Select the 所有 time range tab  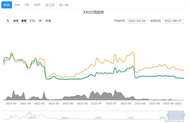7,5
